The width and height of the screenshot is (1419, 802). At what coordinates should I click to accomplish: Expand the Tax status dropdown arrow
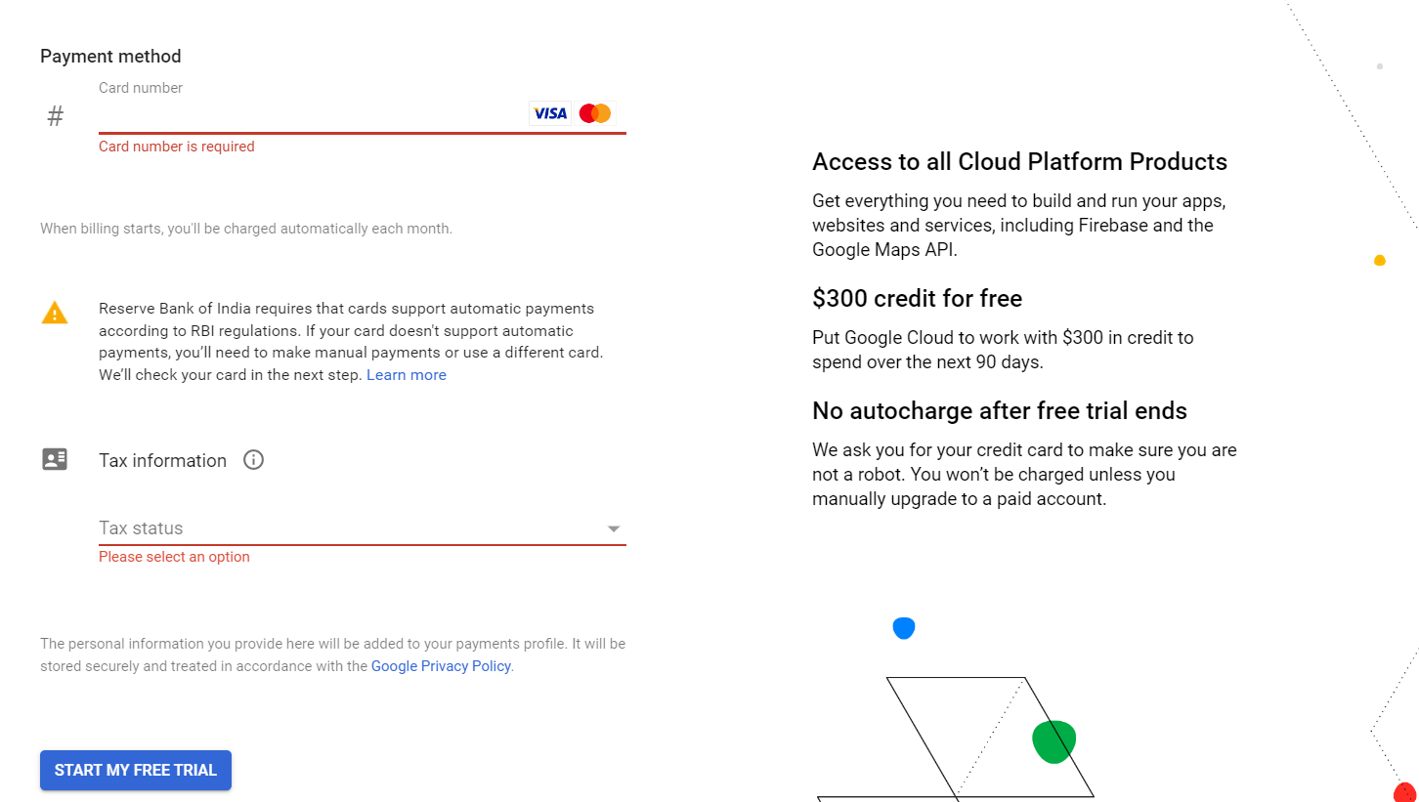point(614,528)
